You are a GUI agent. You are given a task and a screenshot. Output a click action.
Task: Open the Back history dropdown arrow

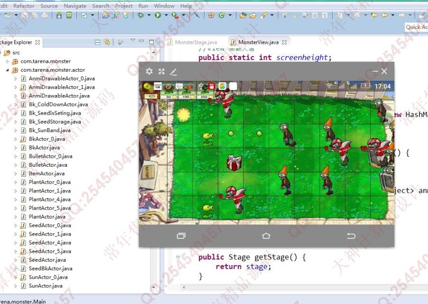(393, 15)
